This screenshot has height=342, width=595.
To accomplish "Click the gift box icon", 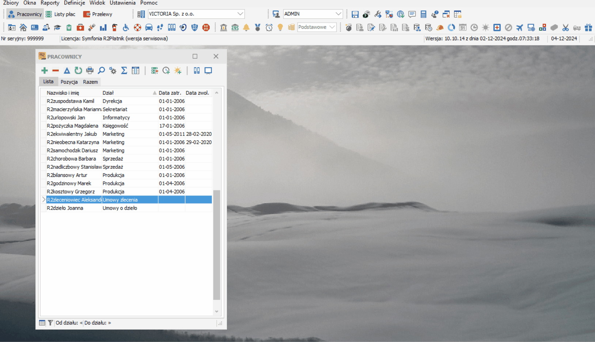I will point(588,27).
